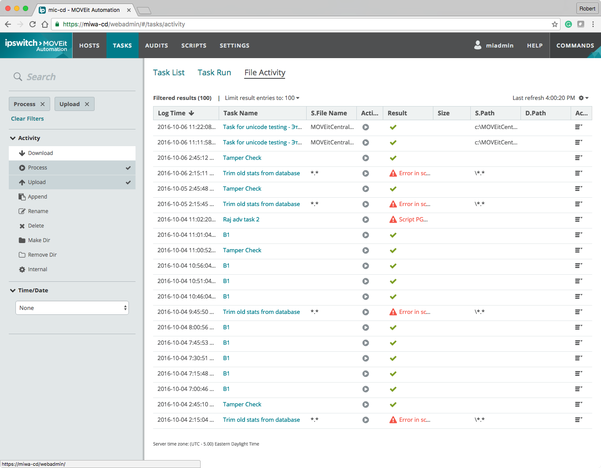The height and width of the screenshot is (468, 601).
Task: Open the SCRIPTS menu
Action: (x=194, y=45)
